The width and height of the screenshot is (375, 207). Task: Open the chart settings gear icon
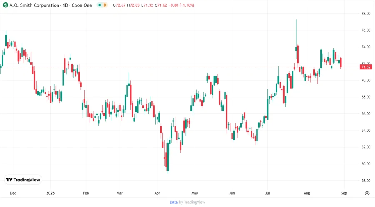[367, 193]
